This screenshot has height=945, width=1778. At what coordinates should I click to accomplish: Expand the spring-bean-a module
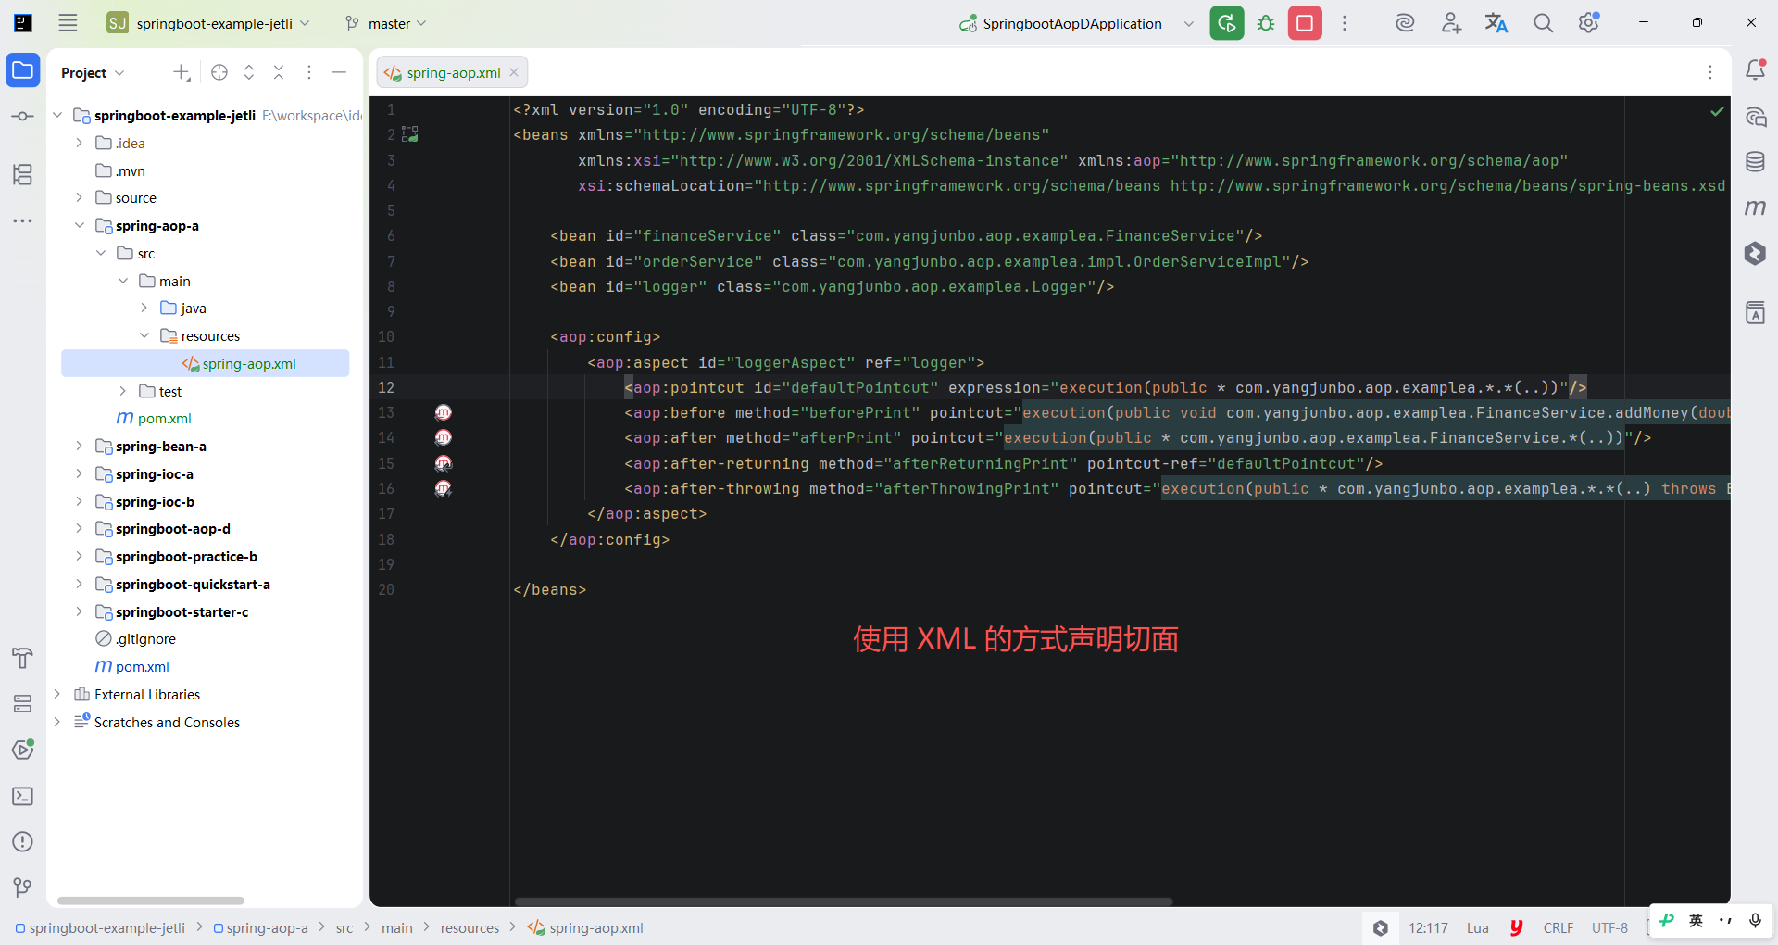click(x=80, y=446)
